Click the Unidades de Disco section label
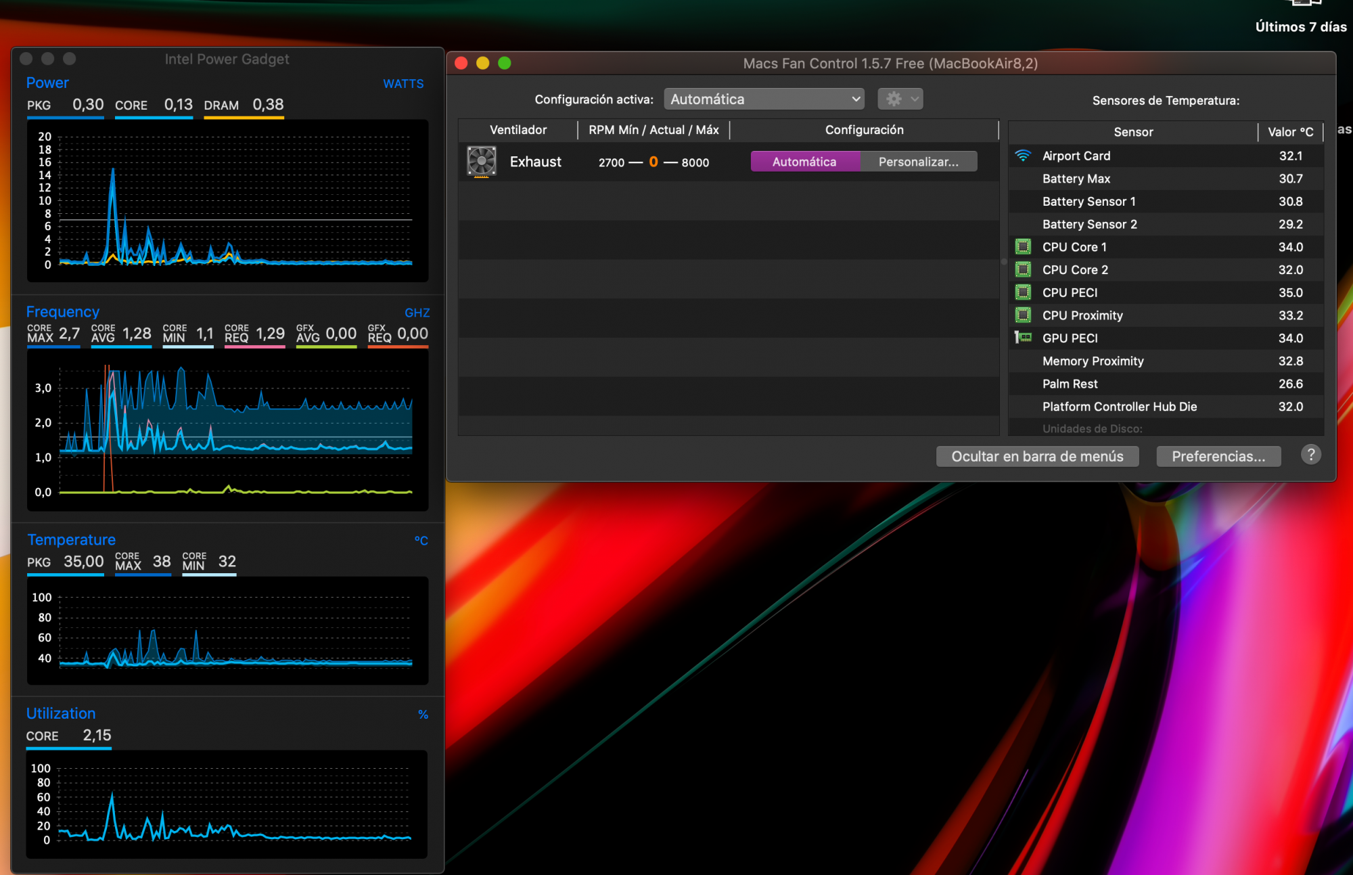The height and width of the screenshot is (875, 1353). coord(1092,428)
